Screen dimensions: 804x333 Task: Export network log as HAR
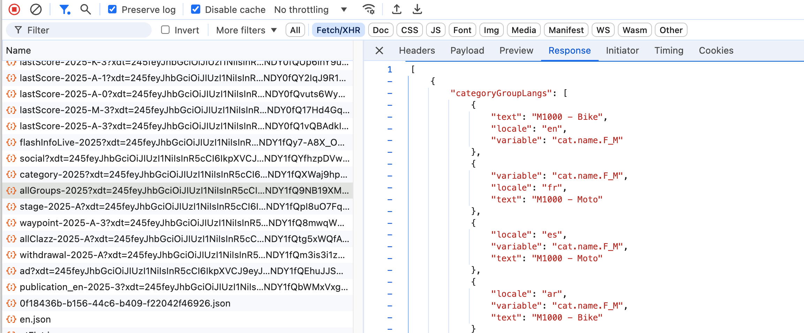417,9
